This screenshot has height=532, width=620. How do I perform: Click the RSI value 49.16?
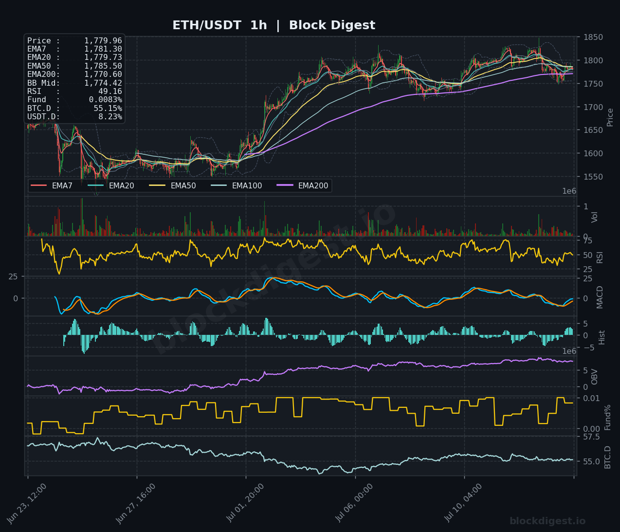(110, 91)
